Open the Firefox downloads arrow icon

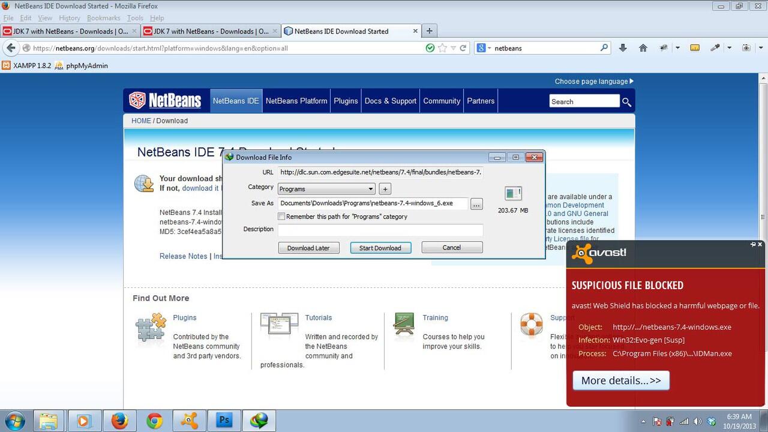click(x=623, y=48)
